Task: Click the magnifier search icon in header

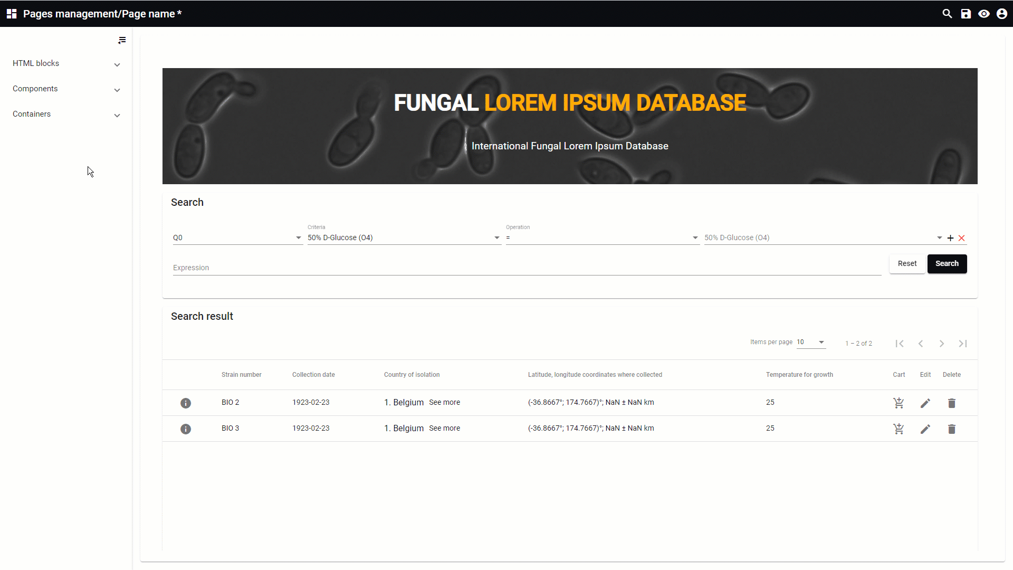Action: [947, 14]
